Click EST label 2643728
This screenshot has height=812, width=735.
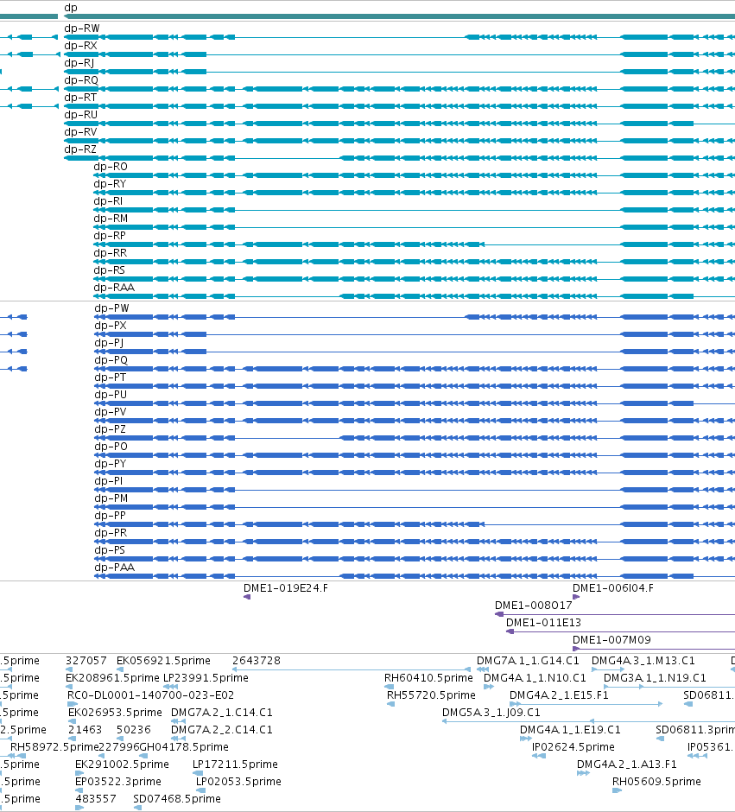[x=257, y=660]
